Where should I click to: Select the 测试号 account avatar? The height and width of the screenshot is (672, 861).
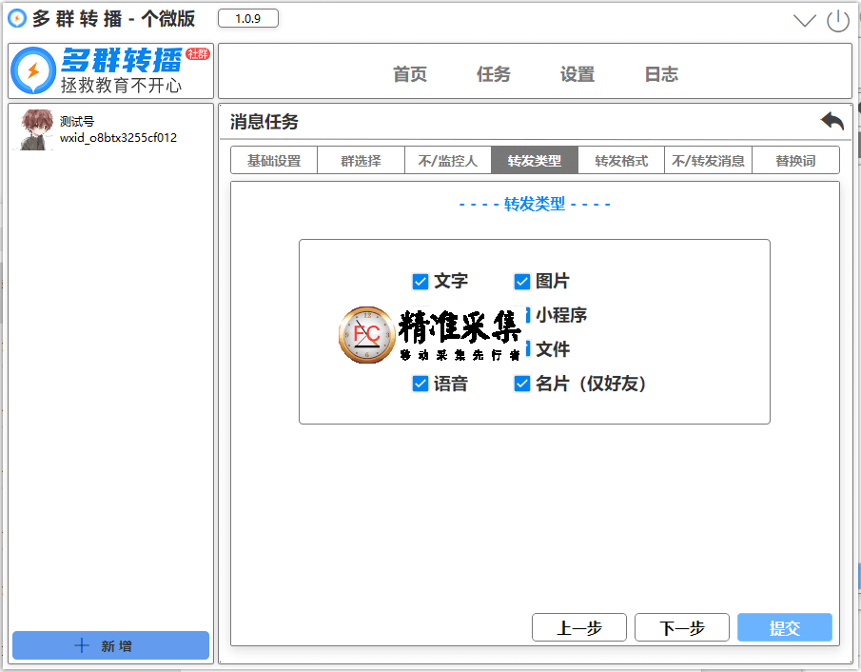(x=36, y=129)
